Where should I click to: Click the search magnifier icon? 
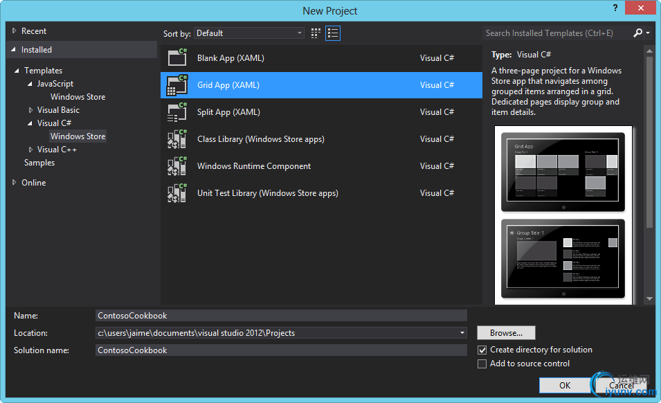click(x=638, y=33)
